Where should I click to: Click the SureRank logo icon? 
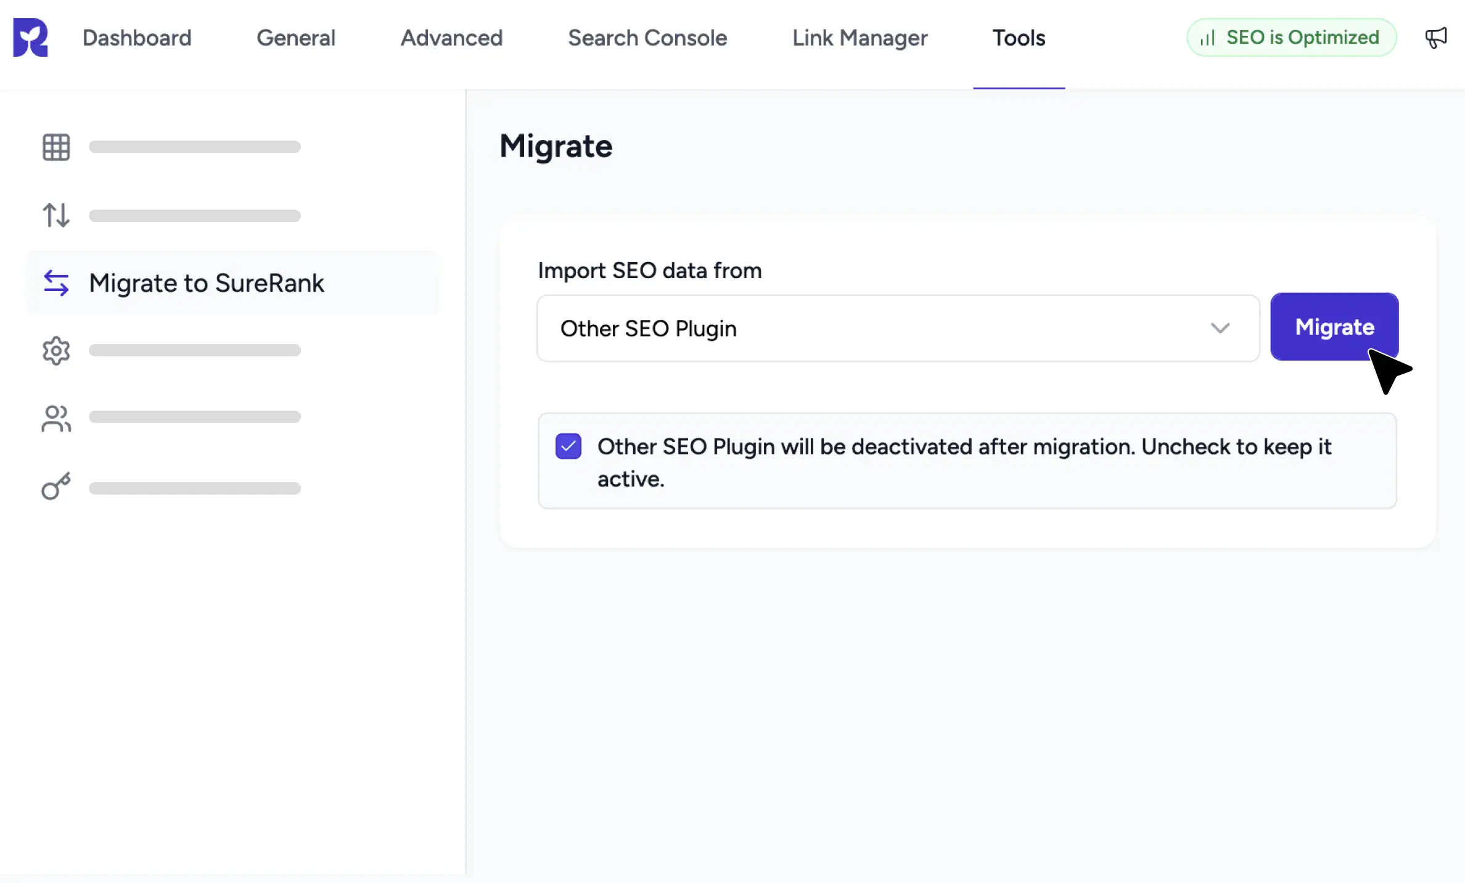[30, 37]
